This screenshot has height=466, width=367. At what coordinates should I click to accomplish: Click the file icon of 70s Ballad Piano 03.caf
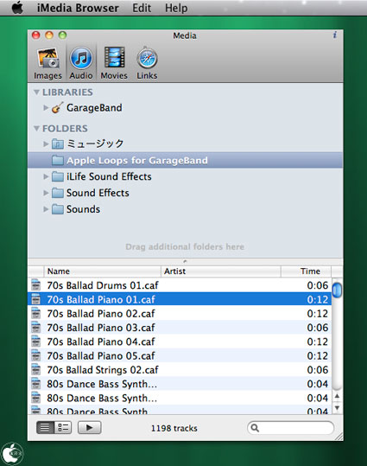pos(35,327)
